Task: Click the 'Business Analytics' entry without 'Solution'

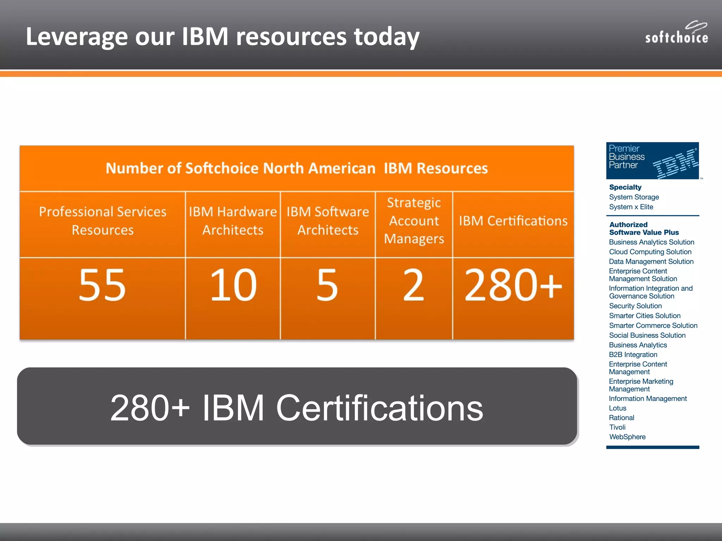Action: point(638,345)
